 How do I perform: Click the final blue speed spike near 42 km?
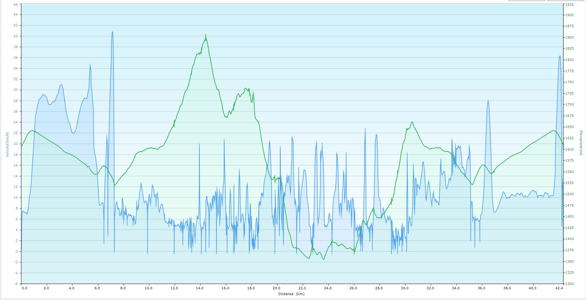point(560,56)
